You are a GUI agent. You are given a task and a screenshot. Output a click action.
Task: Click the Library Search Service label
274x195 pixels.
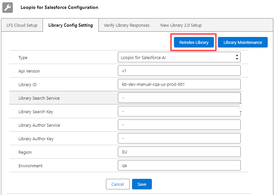(39, 98)
